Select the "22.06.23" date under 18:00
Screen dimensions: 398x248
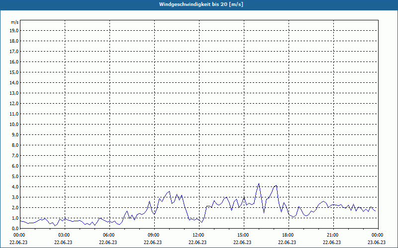coord(287,242)
